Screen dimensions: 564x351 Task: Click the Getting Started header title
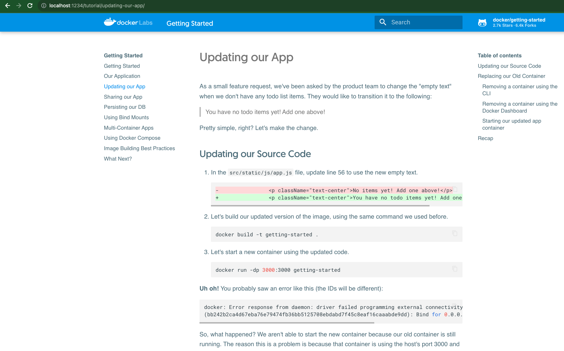pyautogui.click(x=190, y=23)
